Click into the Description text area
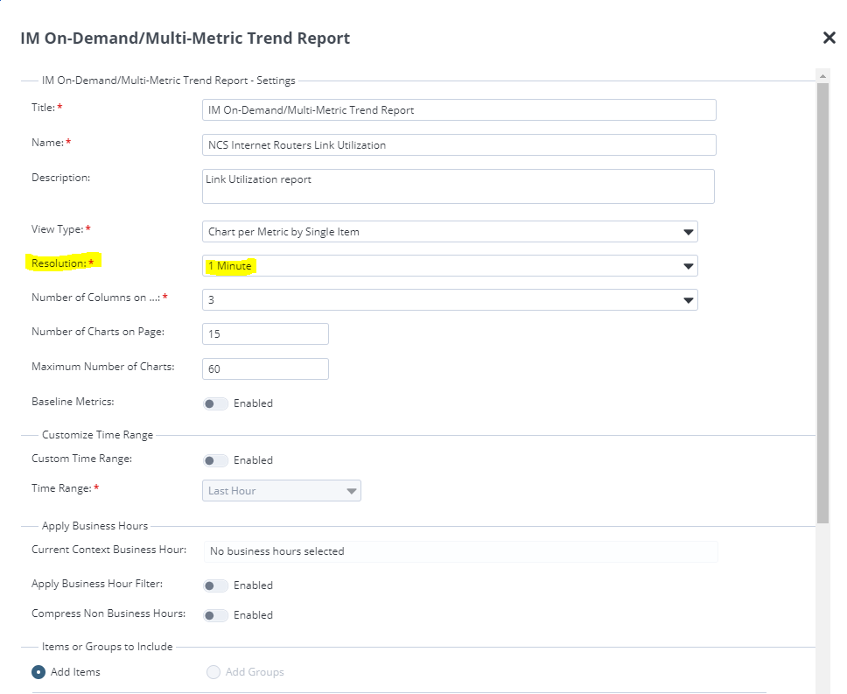The width and height of the screenshot is (847, 694). [x=458, y=186]
